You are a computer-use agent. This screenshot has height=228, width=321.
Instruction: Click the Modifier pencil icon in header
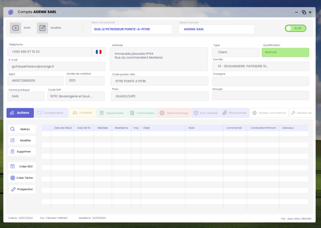[42, 28]
